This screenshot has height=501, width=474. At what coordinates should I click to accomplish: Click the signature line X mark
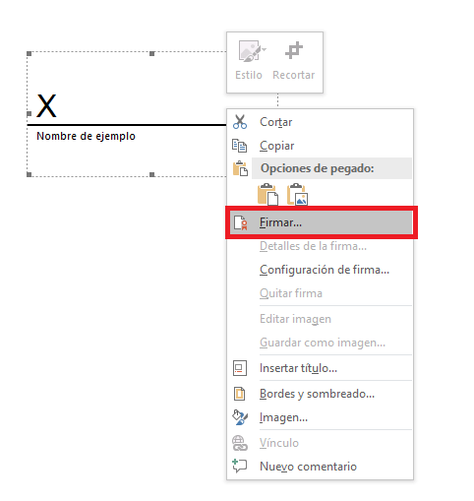click(46, 105)
